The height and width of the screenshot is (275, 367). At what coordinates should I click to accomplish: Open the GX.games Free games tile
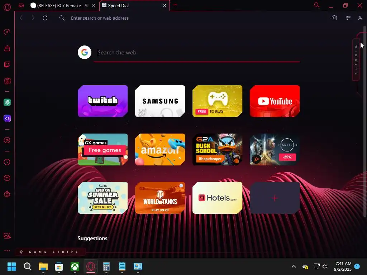[103, 149]
